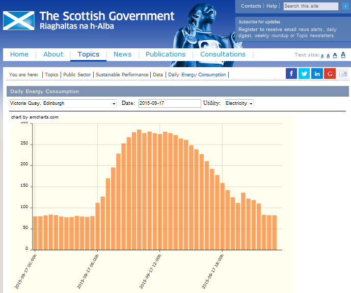Open the Help link
Image resolution: width=351 pixels, height=293 pixels.
pyautogui.click(x=272, y=6)
